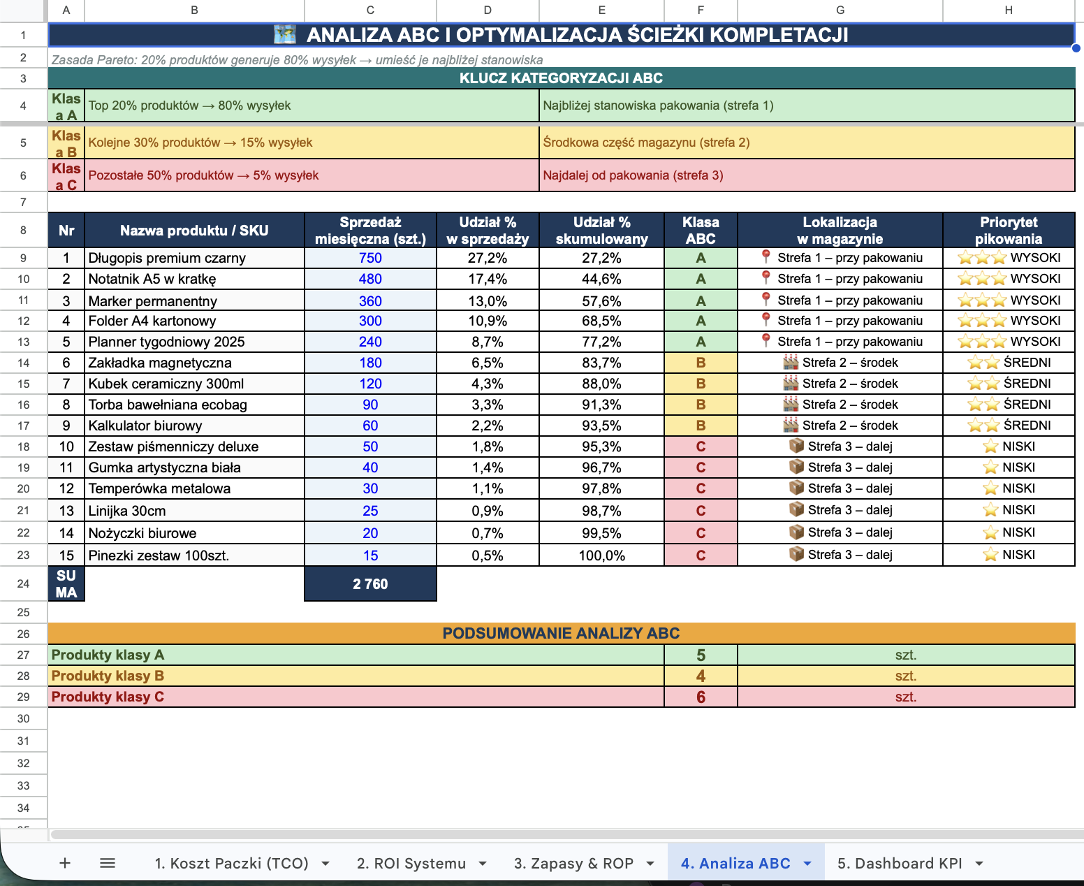The width and height of the screenshot is (1084, 886).
Task: Click the factory icon in Zakładka magnetyczna row
Action: 791,362
